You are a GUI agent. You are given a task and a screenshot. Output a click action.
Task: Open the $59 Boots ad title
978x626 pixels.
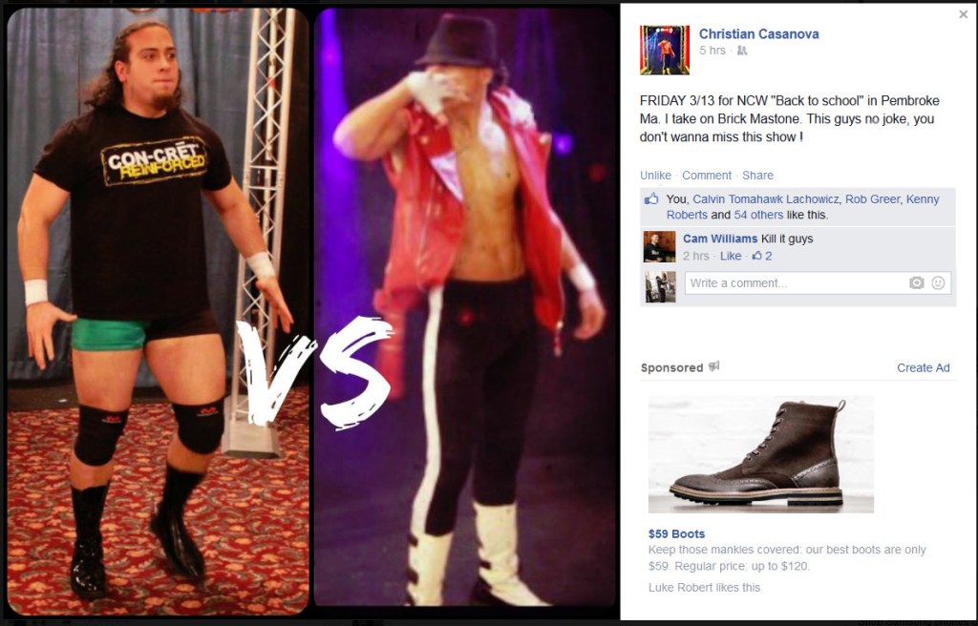coord(677,533)
